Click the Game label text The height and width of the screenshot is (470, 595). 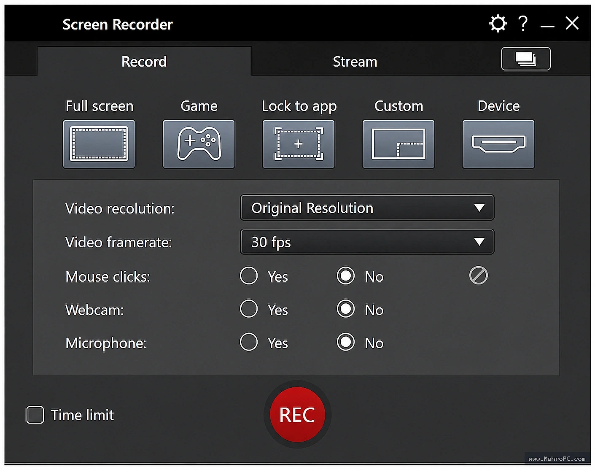coord(199,106)
